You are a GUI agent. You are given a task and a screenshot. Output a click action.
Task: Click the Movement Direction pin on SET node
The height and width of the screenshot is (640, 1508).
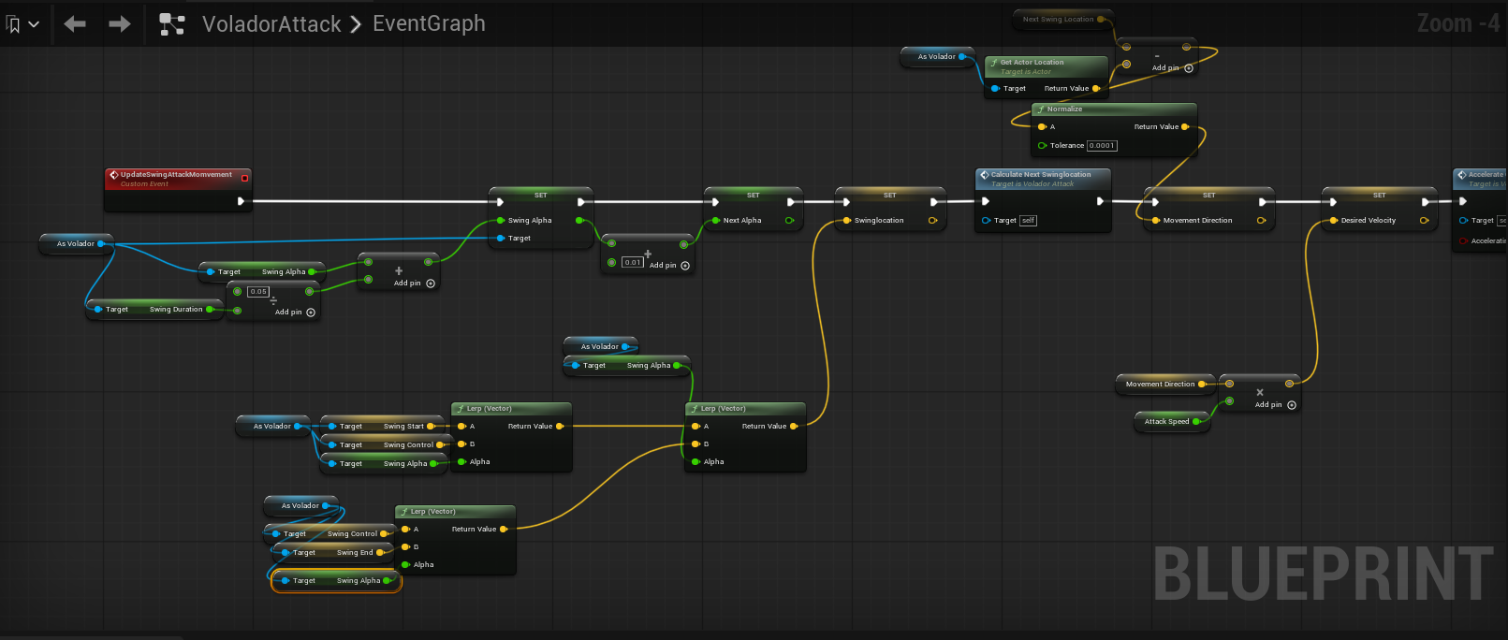[1156, 221]
